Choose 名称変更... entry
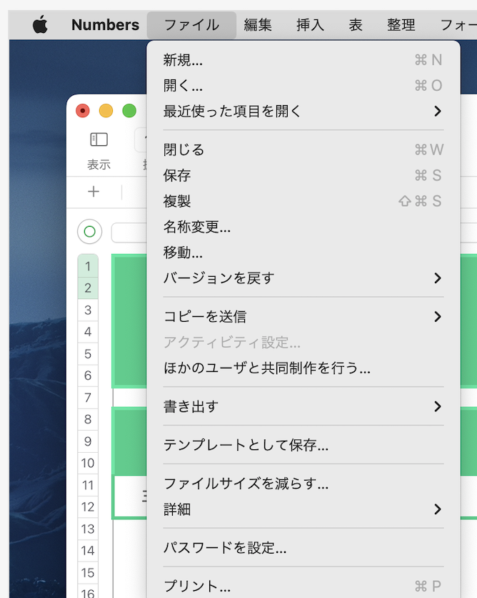This screenshot has height=598, width=477. pyautogui.click(x=303, y=227)
